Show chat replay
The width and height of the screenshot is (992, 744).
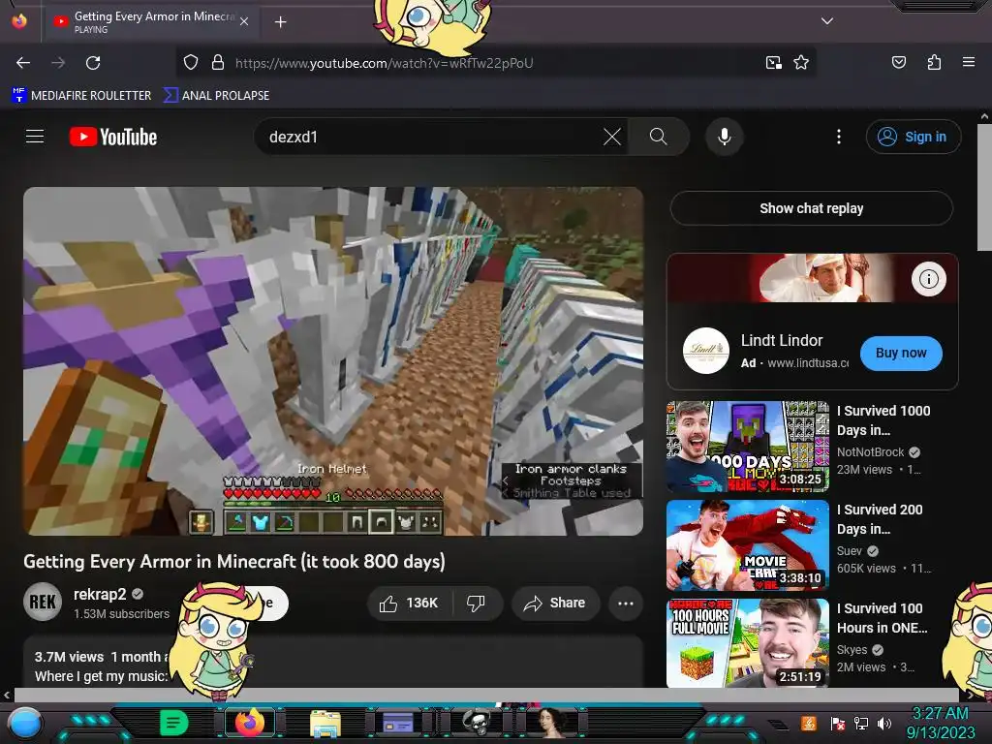pyautogui.click(x=811, y=208)
